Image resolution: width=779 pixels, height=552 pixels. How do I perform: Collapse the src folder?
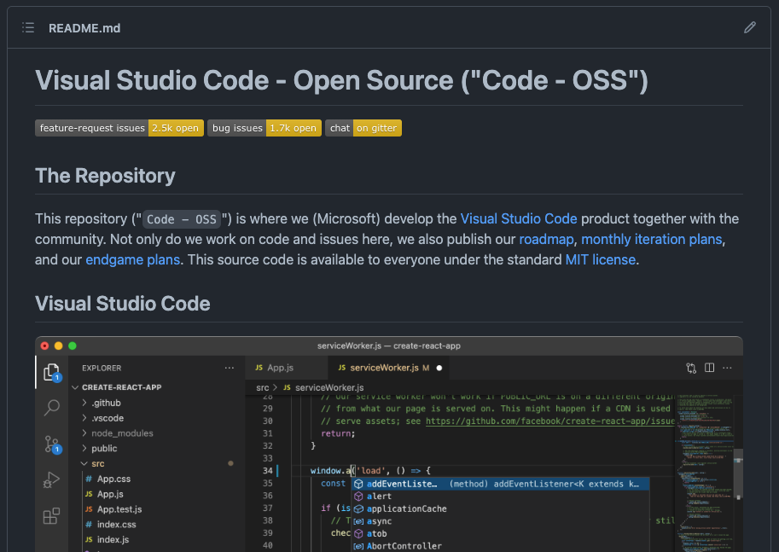(97, 463)
